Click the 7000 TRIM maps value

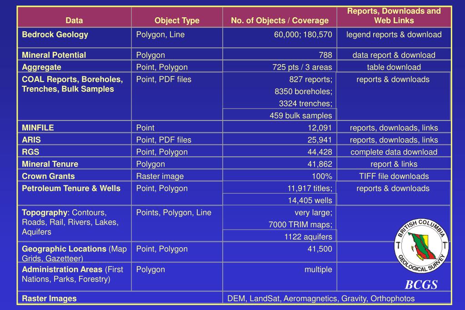pyautogui.click(x=300, y=225)
